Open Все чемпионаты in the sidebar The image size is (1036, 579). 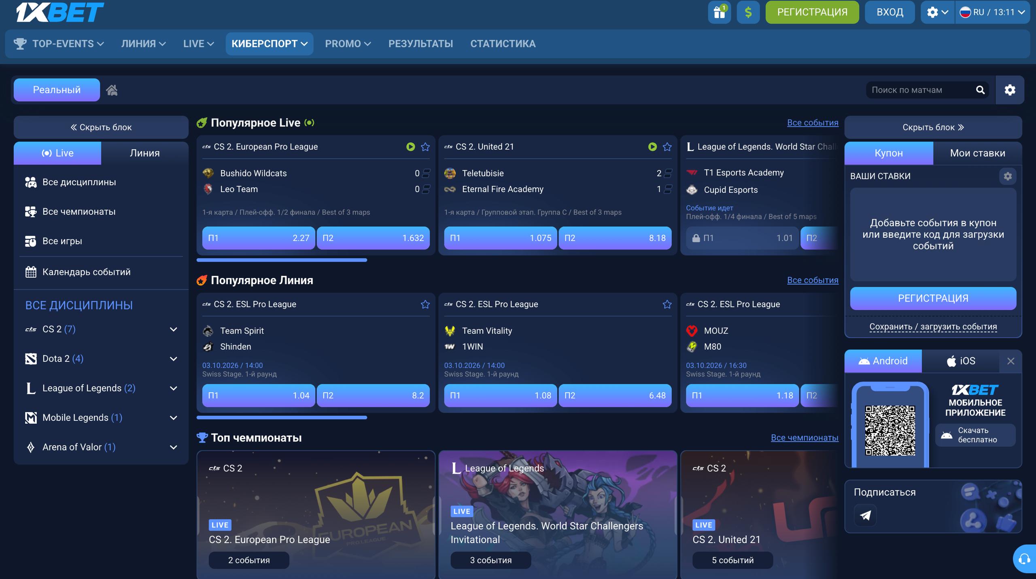pos(101,211)
